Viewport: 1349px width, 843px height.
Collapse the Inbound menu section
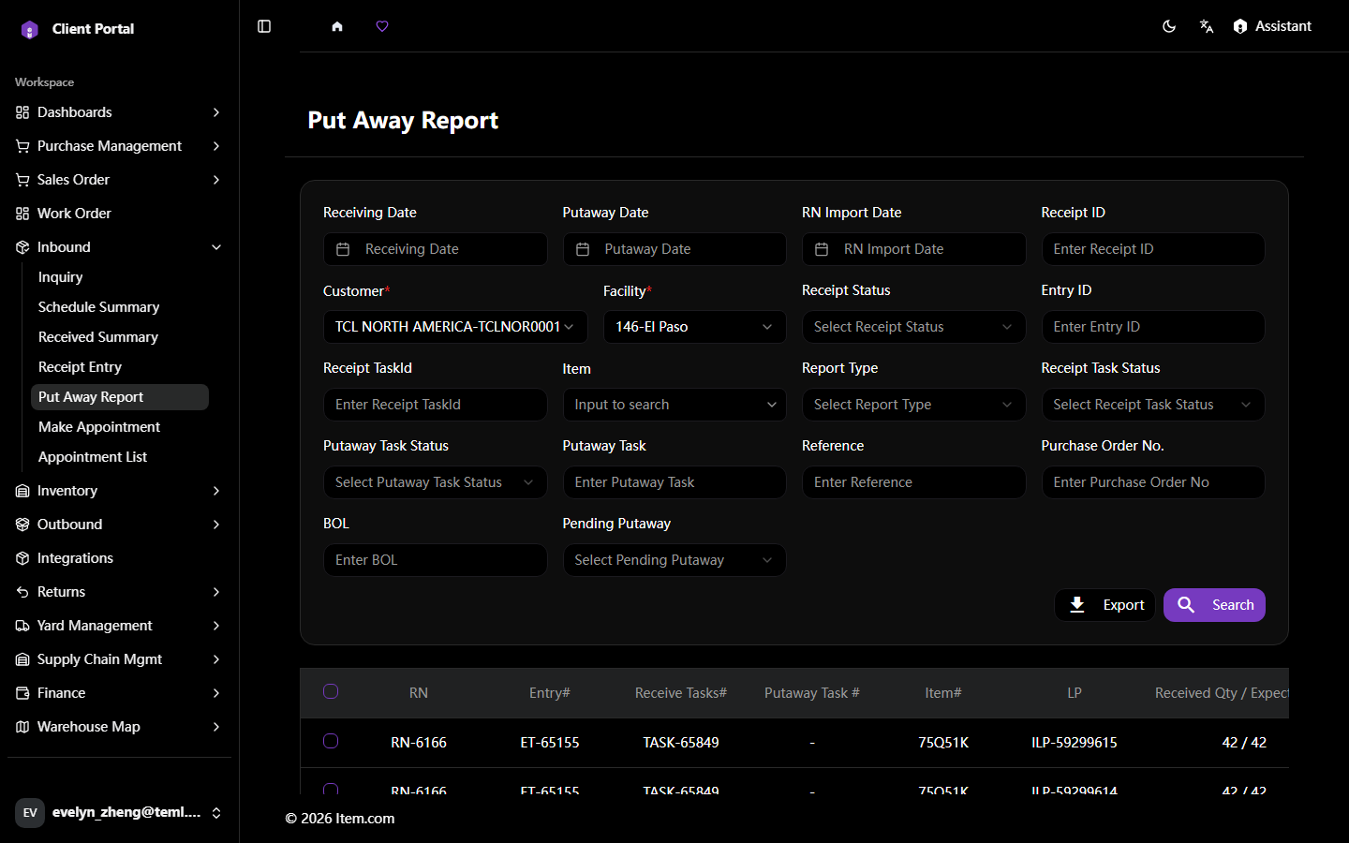click(x=119, y=247)
